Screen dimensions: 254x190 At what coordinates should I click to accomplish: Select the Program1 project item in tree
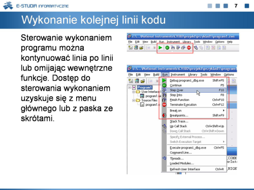pos(144,87)
